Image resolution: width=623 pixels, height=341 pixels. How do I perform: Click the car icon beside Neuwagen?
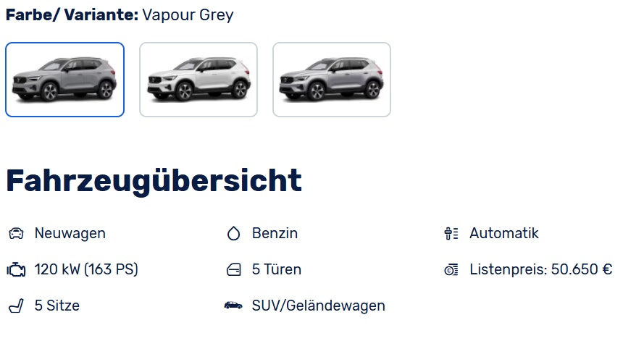pyautogui.click(x=16, y=233)
